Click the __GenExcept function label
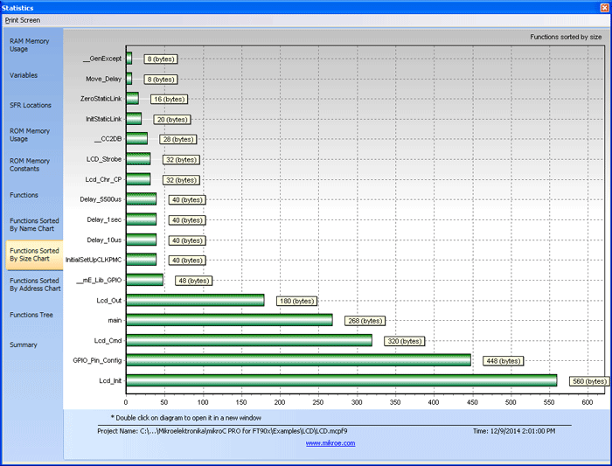Viewport: 612px width, 466px height. coord(102,59)
